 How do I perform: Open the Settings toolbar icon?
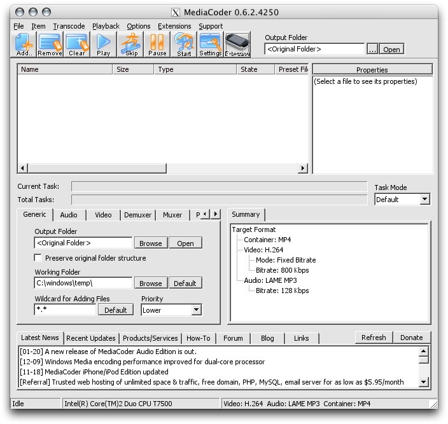point(210,44)
